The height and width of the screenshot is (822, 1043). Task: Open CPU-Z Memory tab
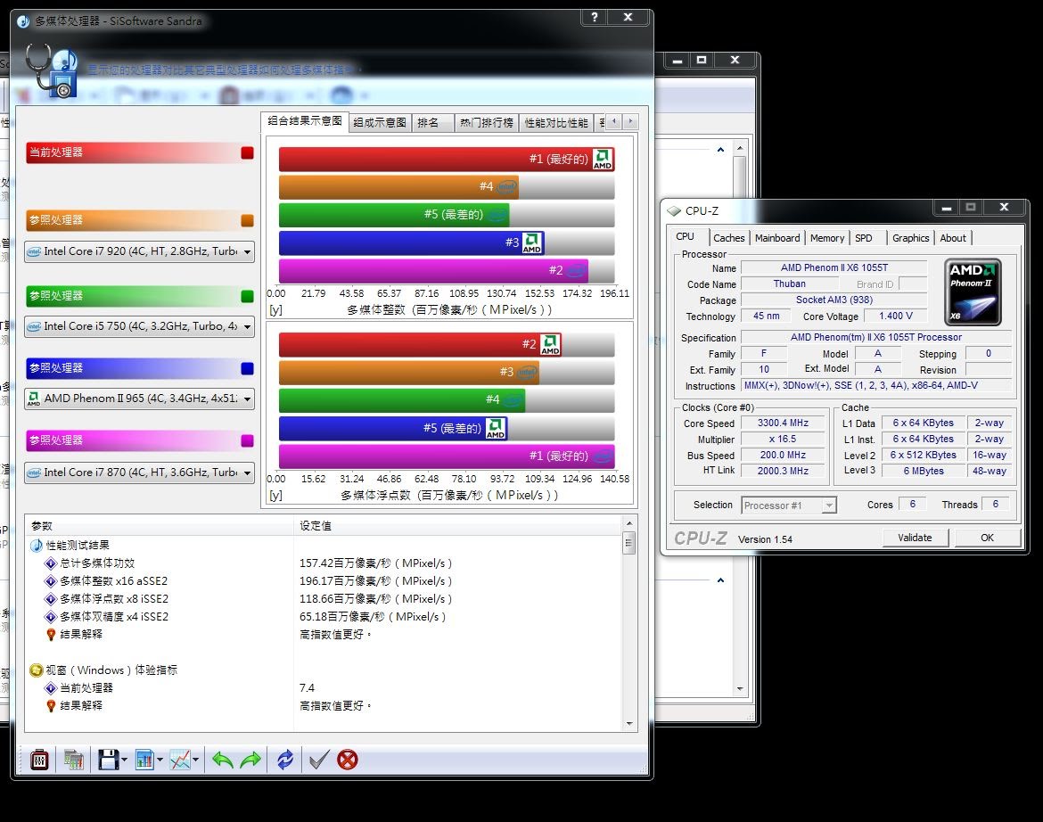(x=826, y=238)
